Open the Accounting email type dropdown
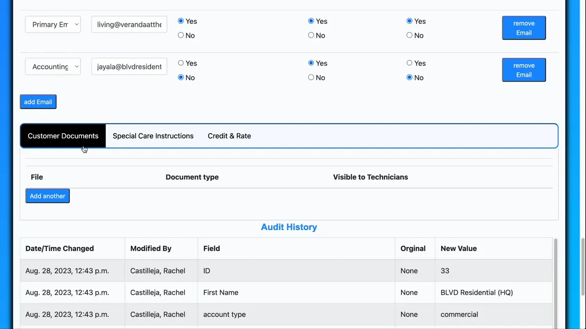 (53, 67)
